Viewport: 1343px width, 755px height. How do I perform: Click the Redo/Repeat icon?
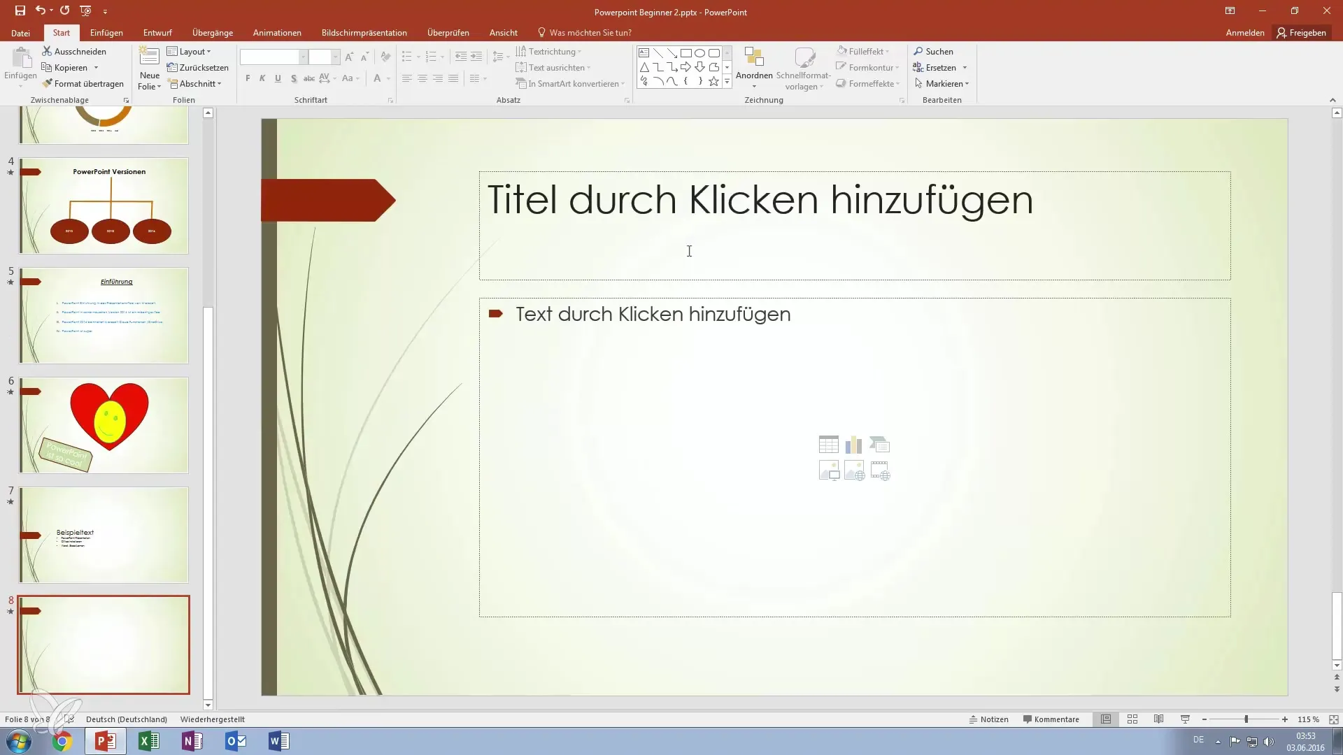(64, 11)
